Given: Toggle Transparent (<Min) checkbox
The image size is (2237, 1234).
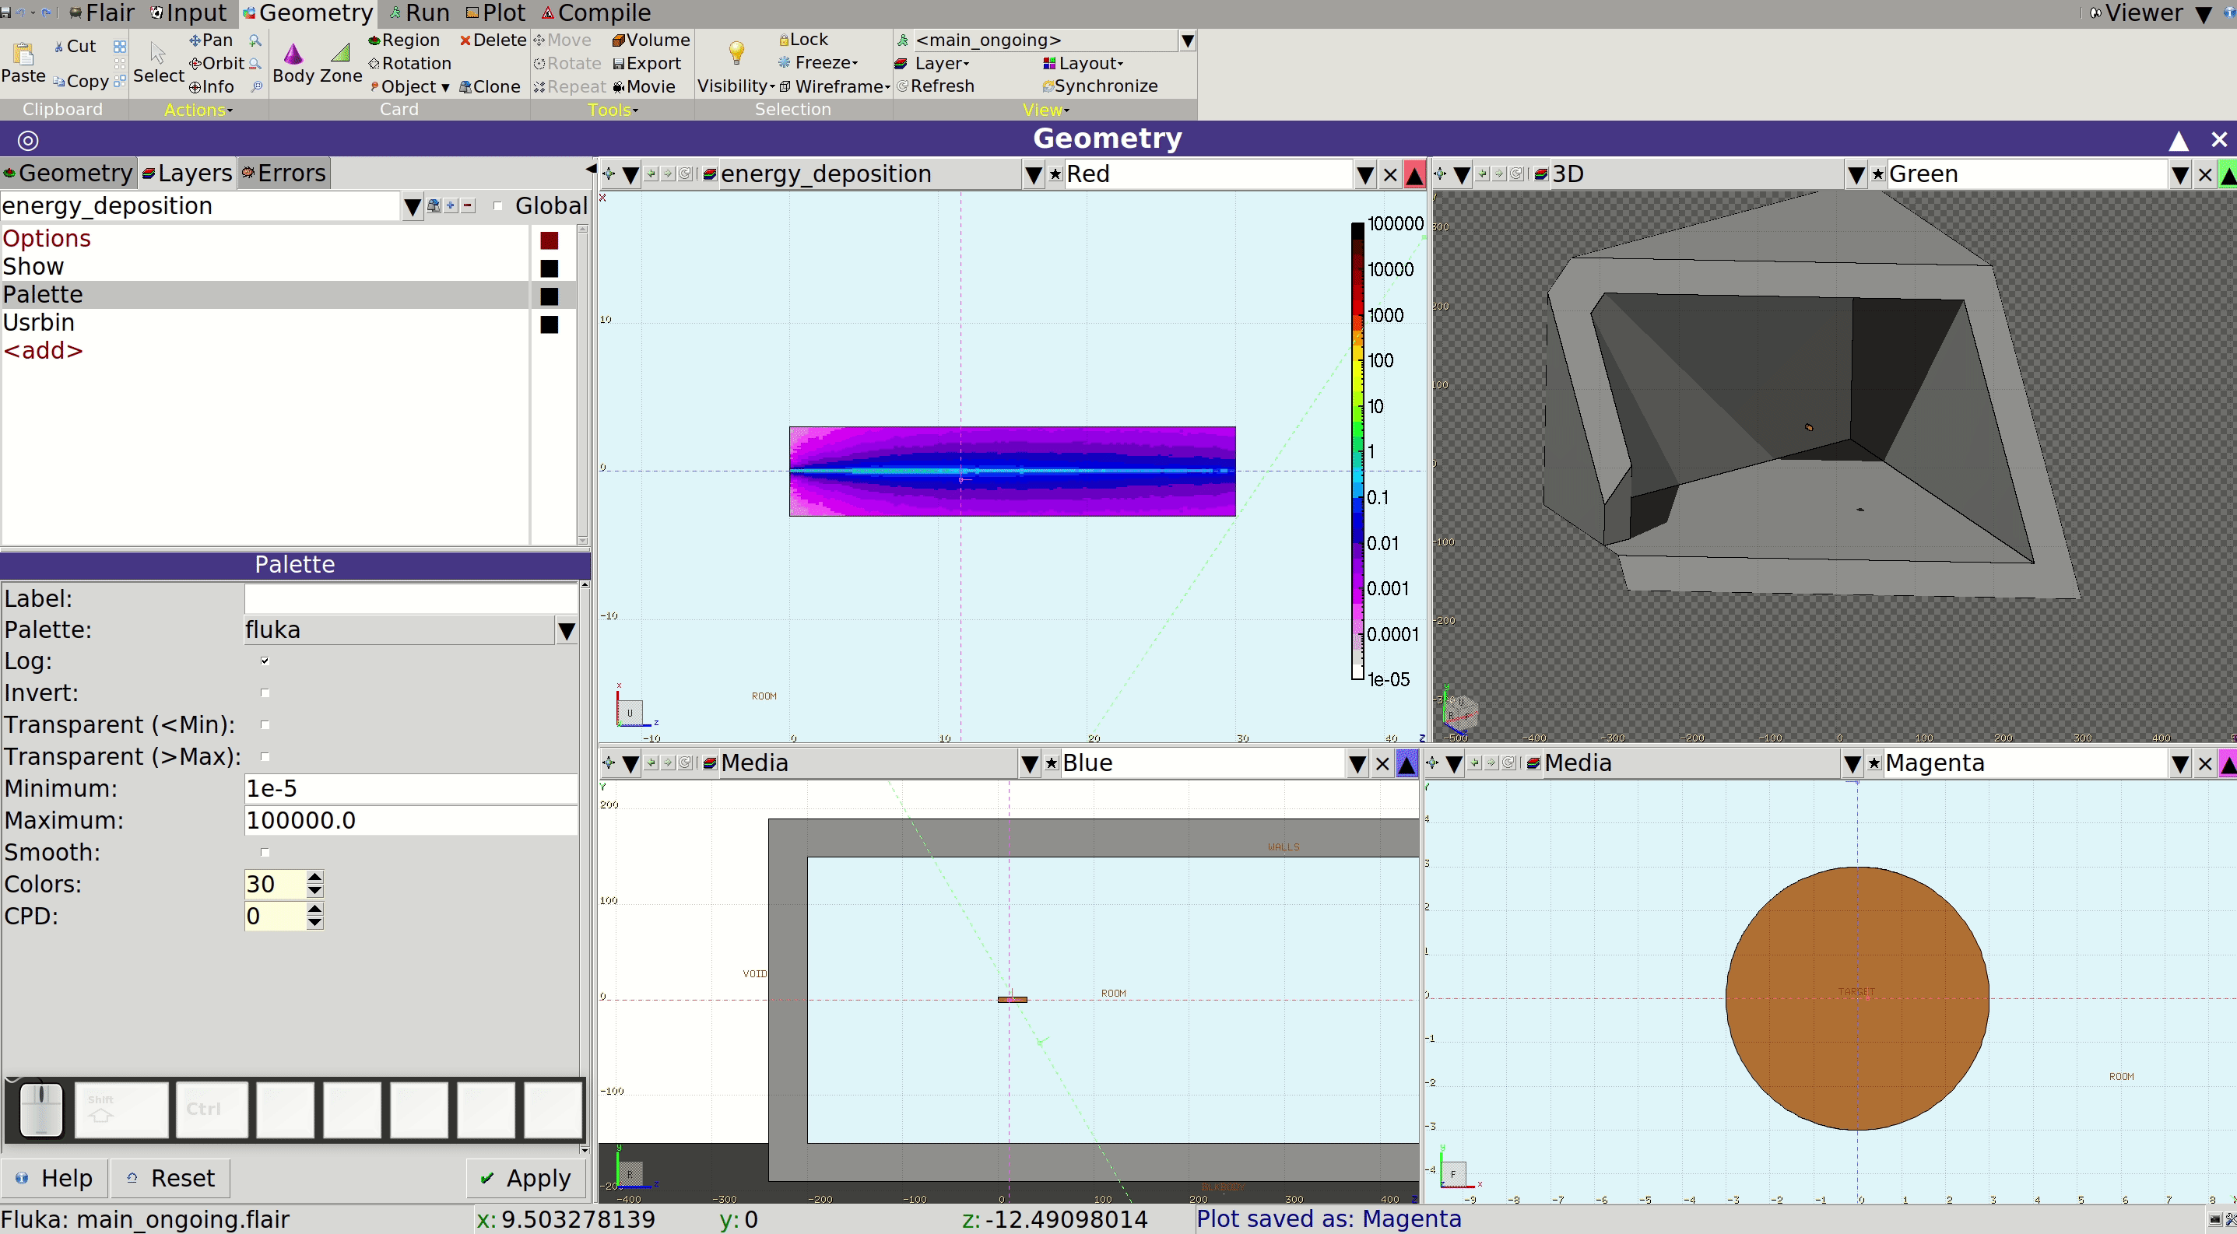Looking at the screenshot, I should click(x=265, y=724).
